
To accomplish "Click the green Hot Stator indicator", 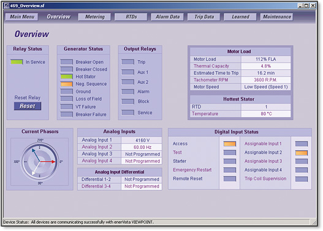I will click(x=67, y=77).
